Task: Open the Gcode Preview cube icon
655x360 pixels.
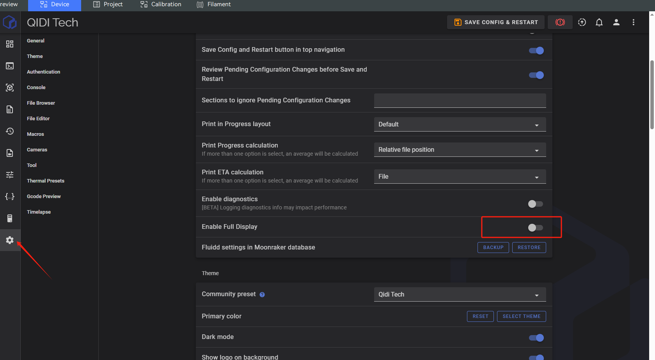Action: (x=10, y=88)
